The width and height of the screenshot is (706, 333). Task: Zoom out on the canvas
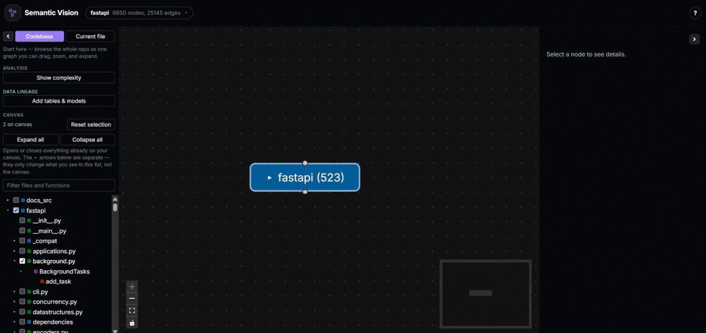pos(132,299)
